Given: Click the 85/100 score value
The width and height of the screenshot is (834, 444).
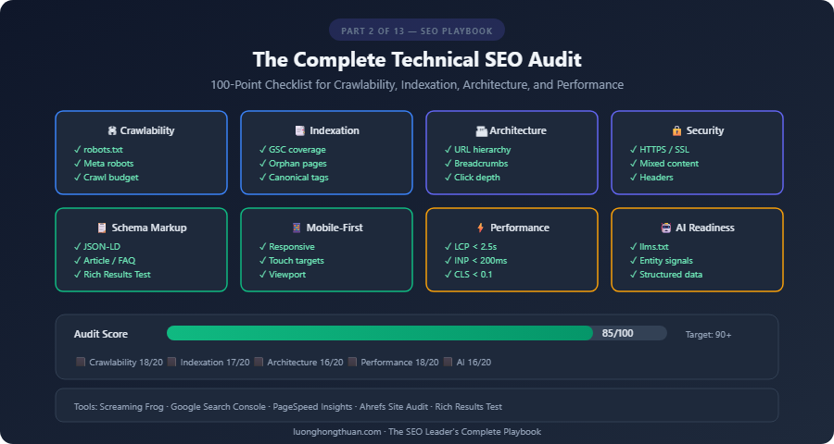Looking at the screenshot, I should click(617, 334).
